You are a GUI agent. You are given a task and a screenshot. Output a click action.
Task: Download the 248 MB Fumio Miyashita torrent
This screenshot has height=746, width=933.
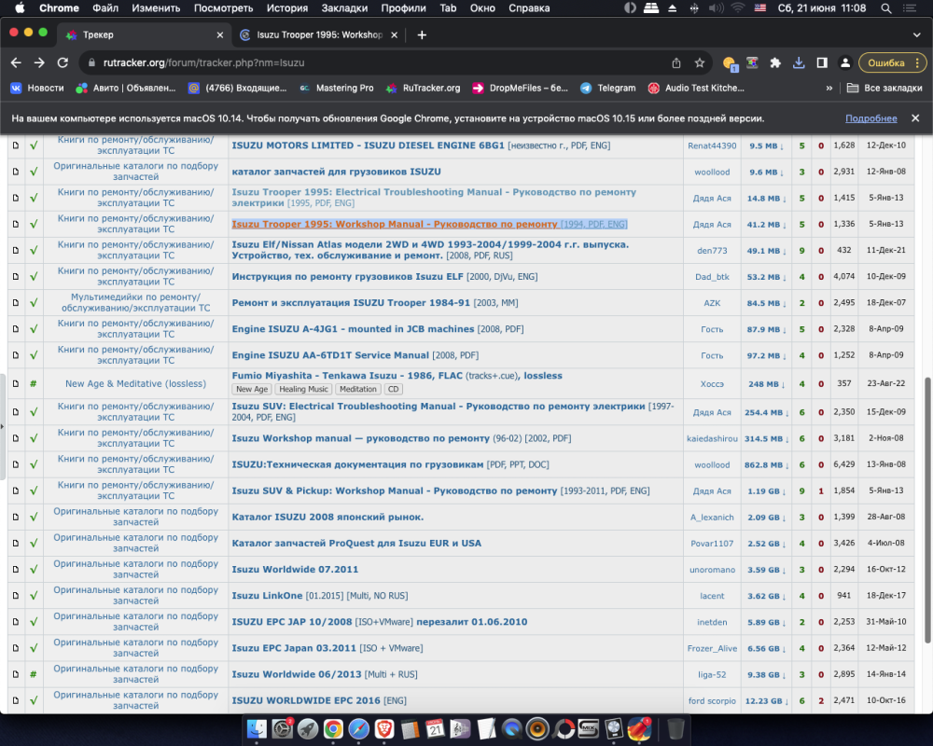click(766, 383)
